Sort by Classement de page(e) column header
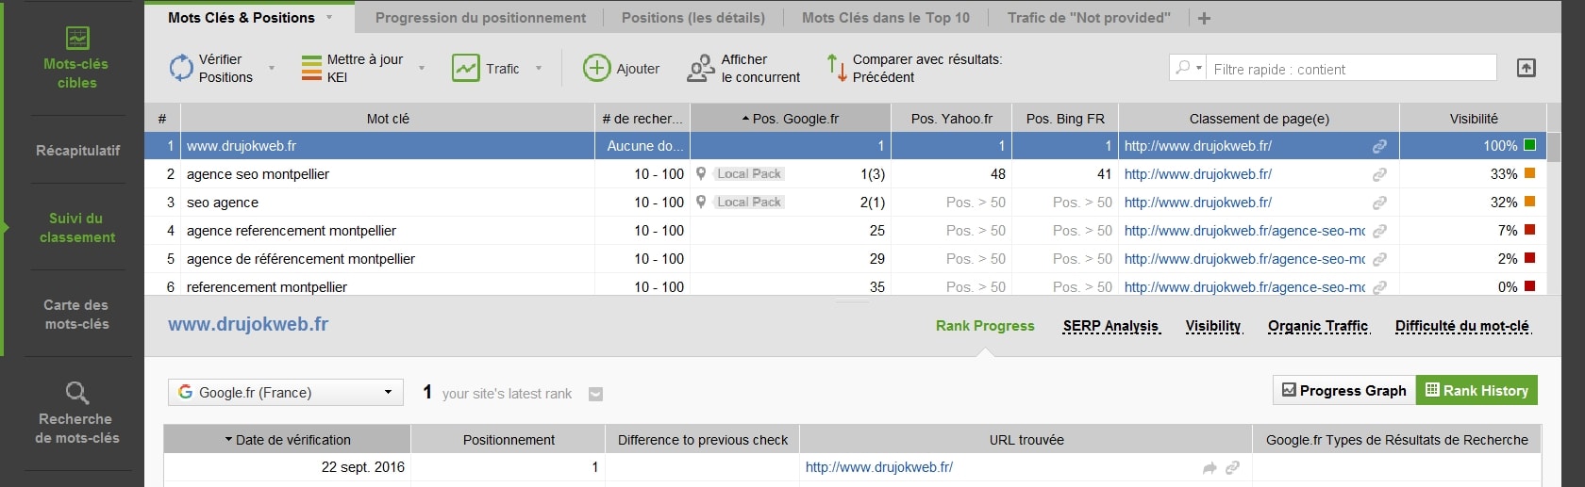 (x=1260, y=119)
